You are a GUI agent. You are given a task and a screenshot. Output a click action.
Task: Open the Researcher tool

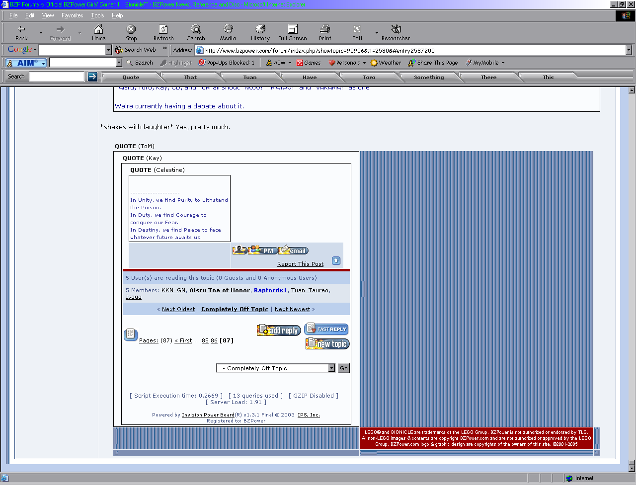(396, 33)
